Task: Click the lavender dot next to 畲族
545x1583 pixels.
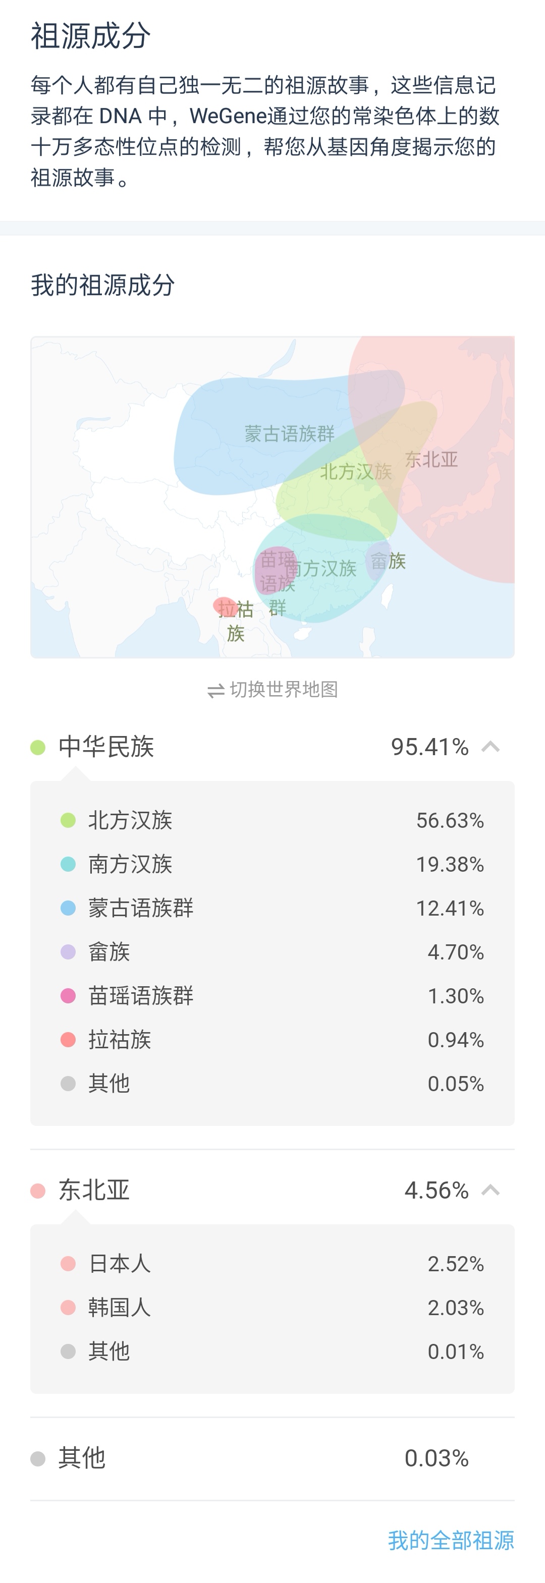Action: [x=68, y=952]
